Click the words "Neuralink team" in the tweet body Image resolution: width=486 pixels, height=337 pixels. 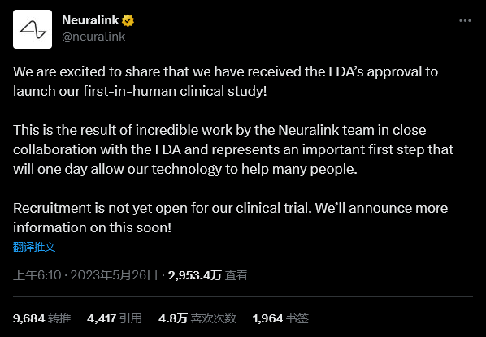327,130
